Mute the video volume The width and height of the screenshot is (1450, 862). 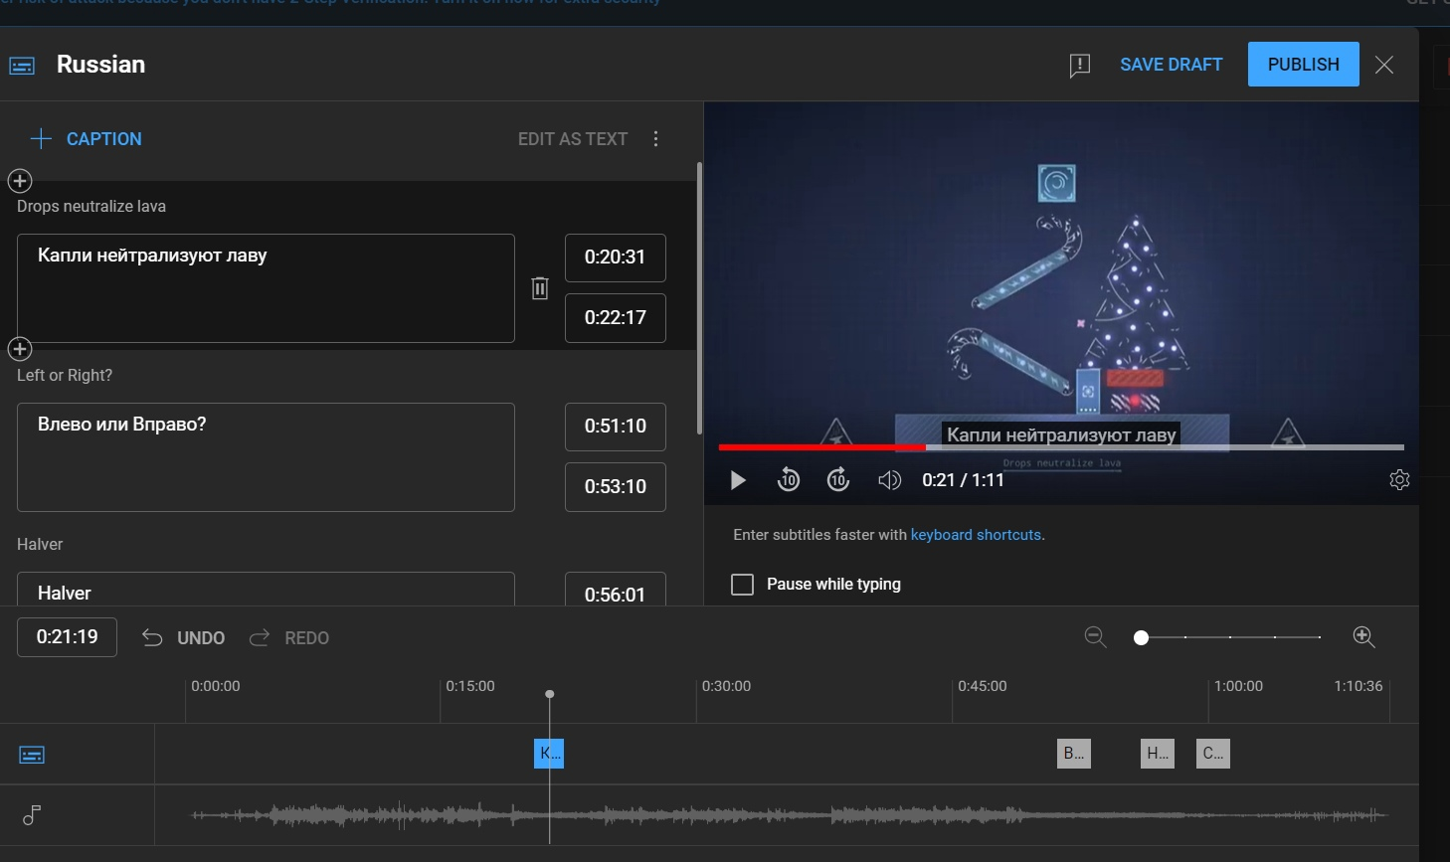(889, 480)
